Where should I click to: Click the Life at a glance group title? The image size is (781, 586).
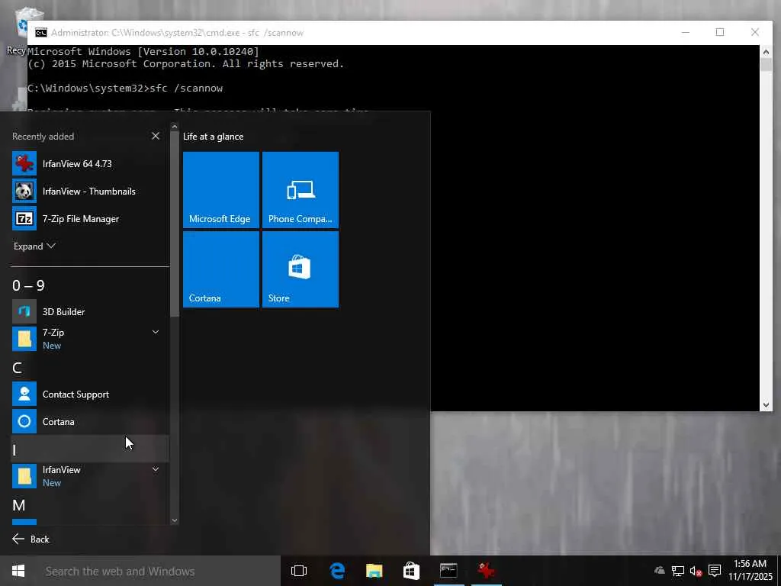click(x=214, y=136)
